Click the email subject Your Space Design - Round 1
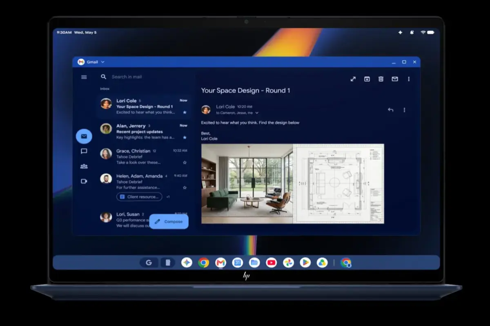The height and width of the screenshot is (326, 490). [245, 90]
